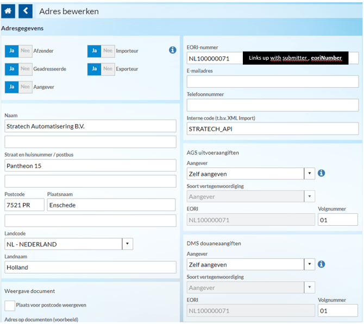Open info icon next to Importeur
The height and width of the screenshot is (324, 364).
pos(172,50)
